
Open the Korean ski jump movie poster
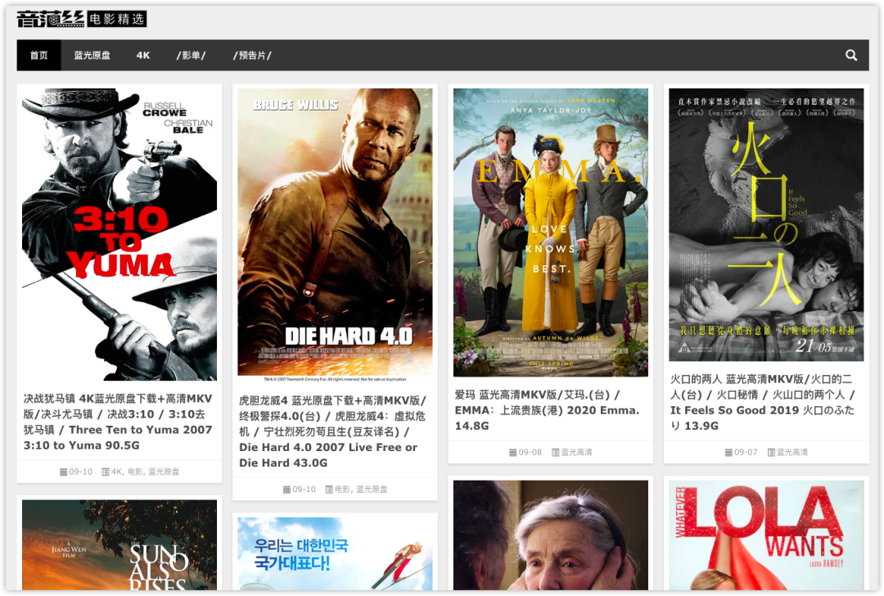pyautogui.click(x=335, y=553)
